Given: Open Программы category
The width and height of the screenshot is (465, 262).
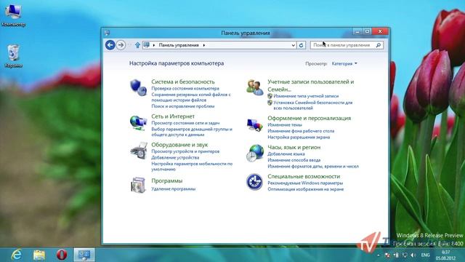Looking at the screenshot, I should [x=167, y=180].
